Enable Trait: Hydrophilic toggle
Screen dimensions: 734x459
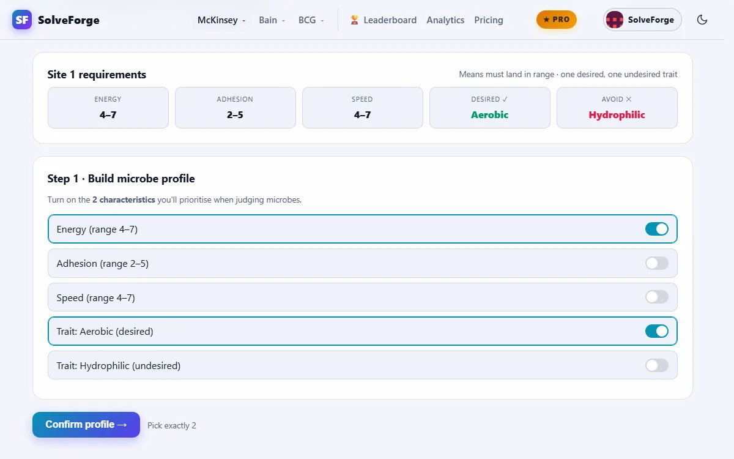coord(657,365)
